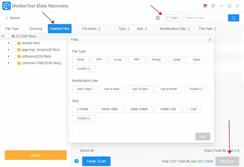Sort by Modification Date arrows
The height and width of the screenshot is (167, 244).
click(x=189, y=29)
